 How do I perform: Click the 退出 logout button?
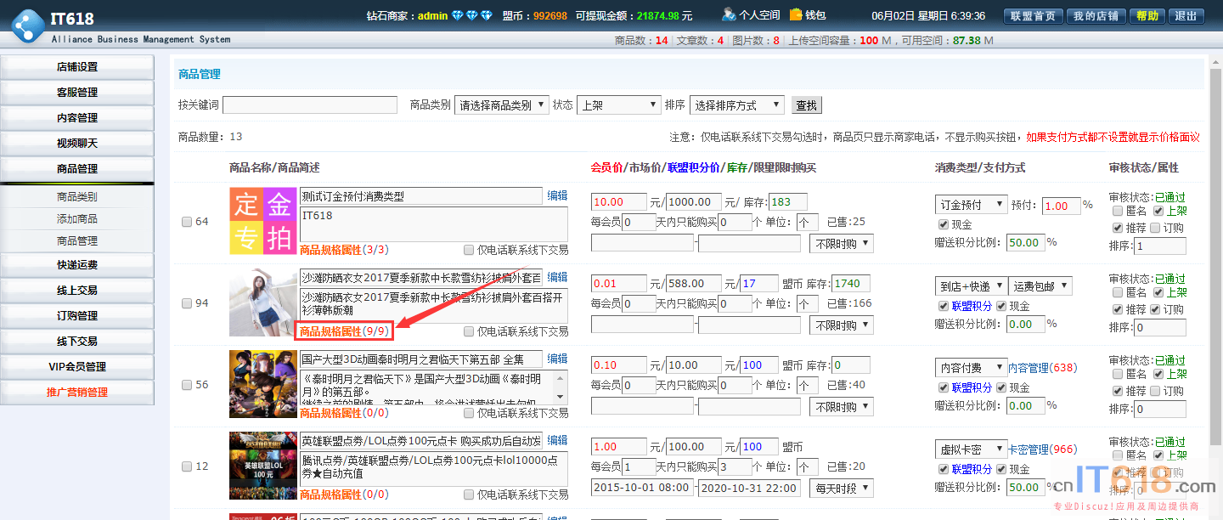tap(1185, 16)
